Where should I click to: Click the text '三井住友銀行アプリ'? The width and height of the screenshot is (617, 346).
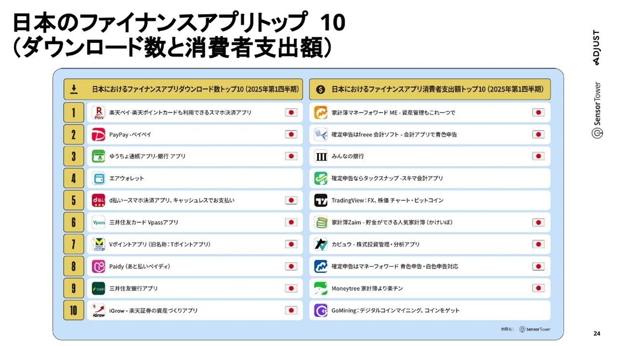click(134, 289)
